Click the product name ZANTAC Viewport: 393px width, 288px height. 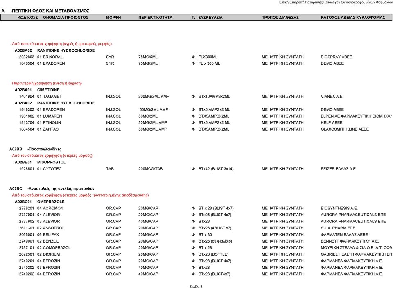tap(51, 129)
